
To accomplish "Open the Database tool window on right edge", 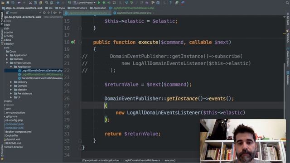I will (x=288, y=78).
